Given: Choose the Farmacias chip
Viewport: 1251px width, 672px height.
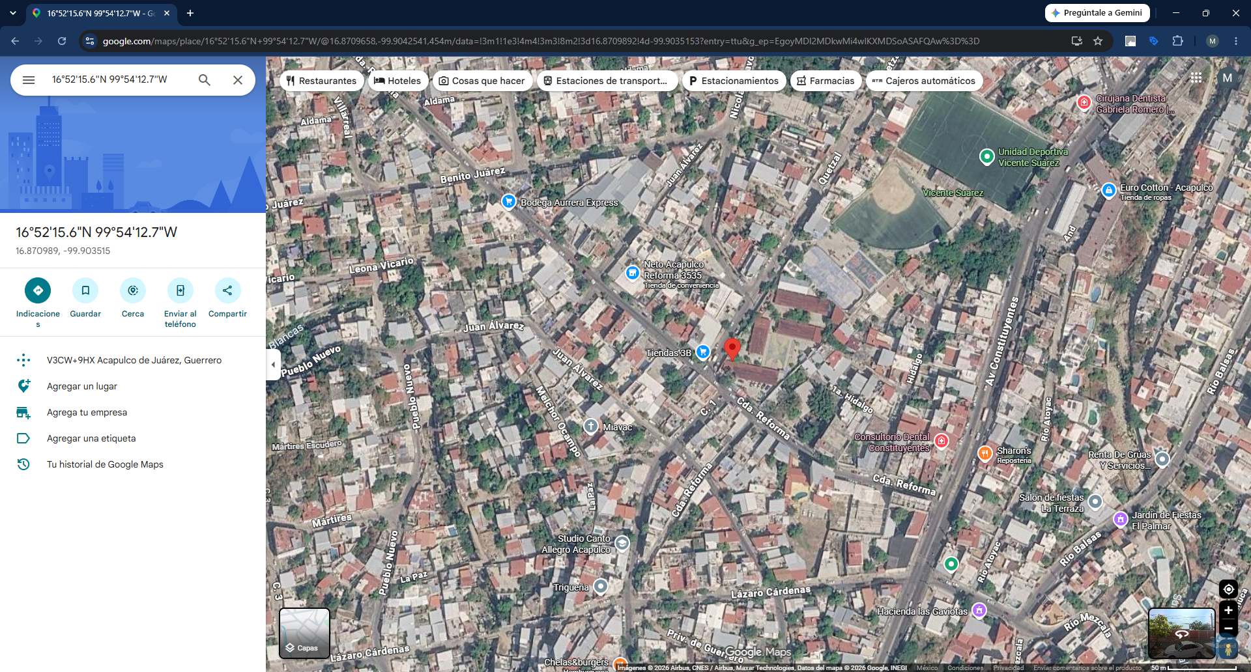Looking at the screenshot, I should click(826, 81).
